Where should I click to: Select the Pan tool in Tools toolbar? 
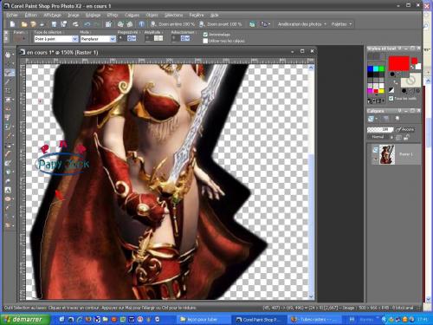coord(8,55)
